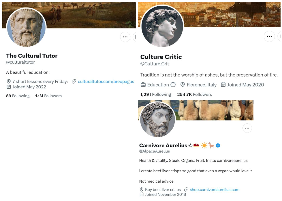Open Culture Critic's David statue avatar
Image resolution: width=282 pixels, height=201 pixels.
(162, 26)
